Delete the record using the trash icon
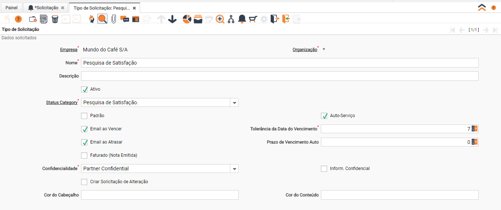This screenshot has height=210, width=501. click(55, 19)
